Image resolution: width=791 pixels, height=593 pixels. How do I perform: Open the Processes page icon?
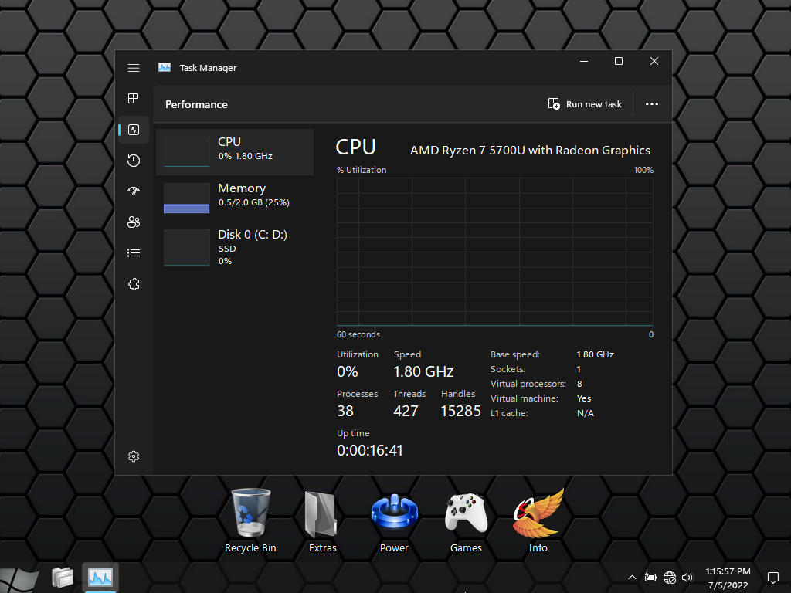click(x=133, y=98)
